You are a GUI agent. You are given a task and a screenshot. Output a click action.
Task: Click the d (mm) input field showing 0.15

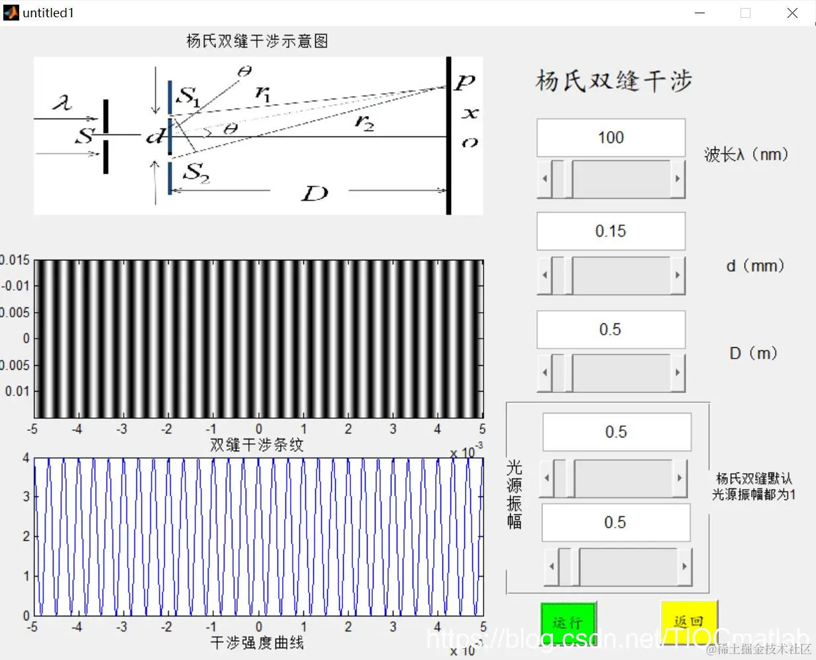coord(610,231)
